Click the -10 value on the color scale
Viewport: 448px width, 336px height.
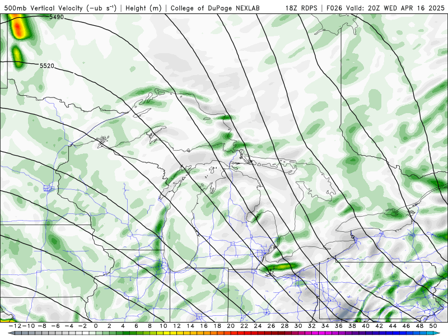(x=29, y=326)
